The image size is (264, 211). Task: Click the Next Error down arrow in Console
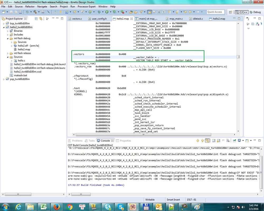click(198, 141)
